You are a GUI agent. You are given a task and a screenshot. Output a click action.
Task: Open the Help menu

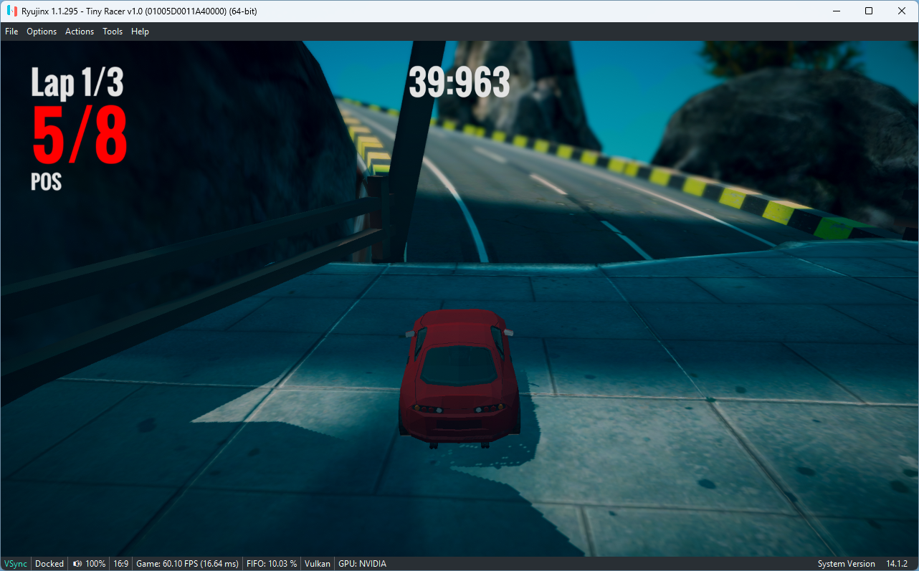[140, 31]
